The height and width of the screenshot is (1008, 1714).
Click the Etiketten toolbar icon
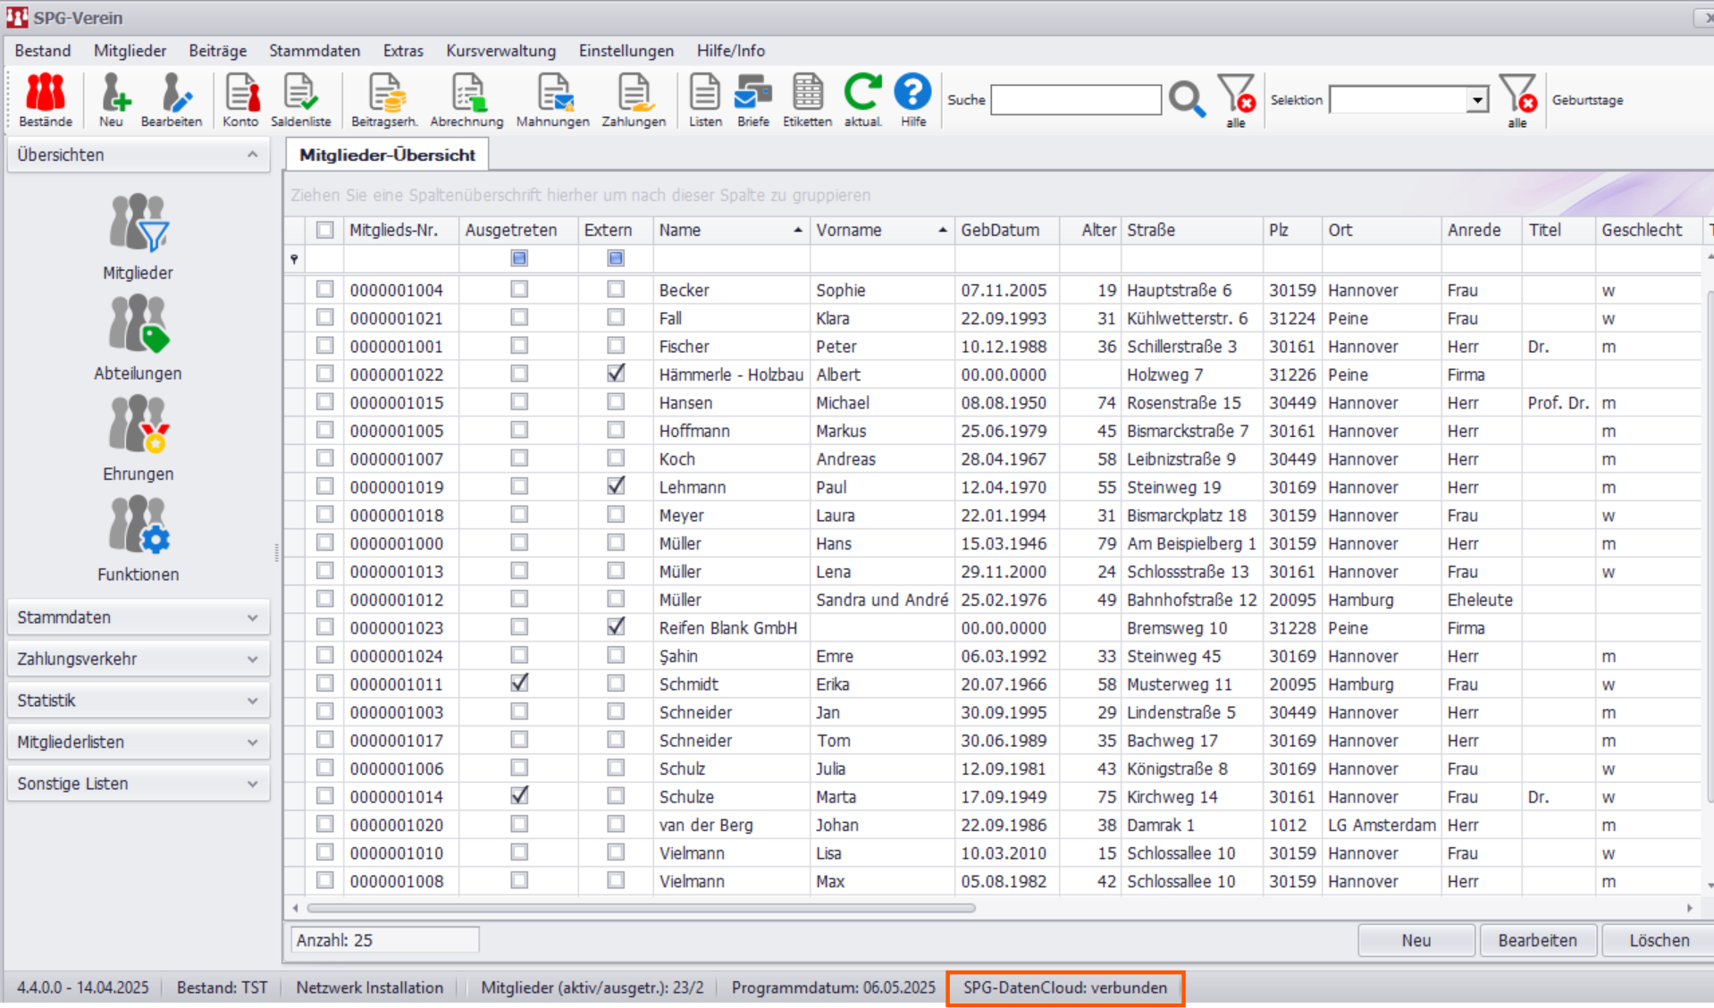pyautogui.click(x=807, y=99)
